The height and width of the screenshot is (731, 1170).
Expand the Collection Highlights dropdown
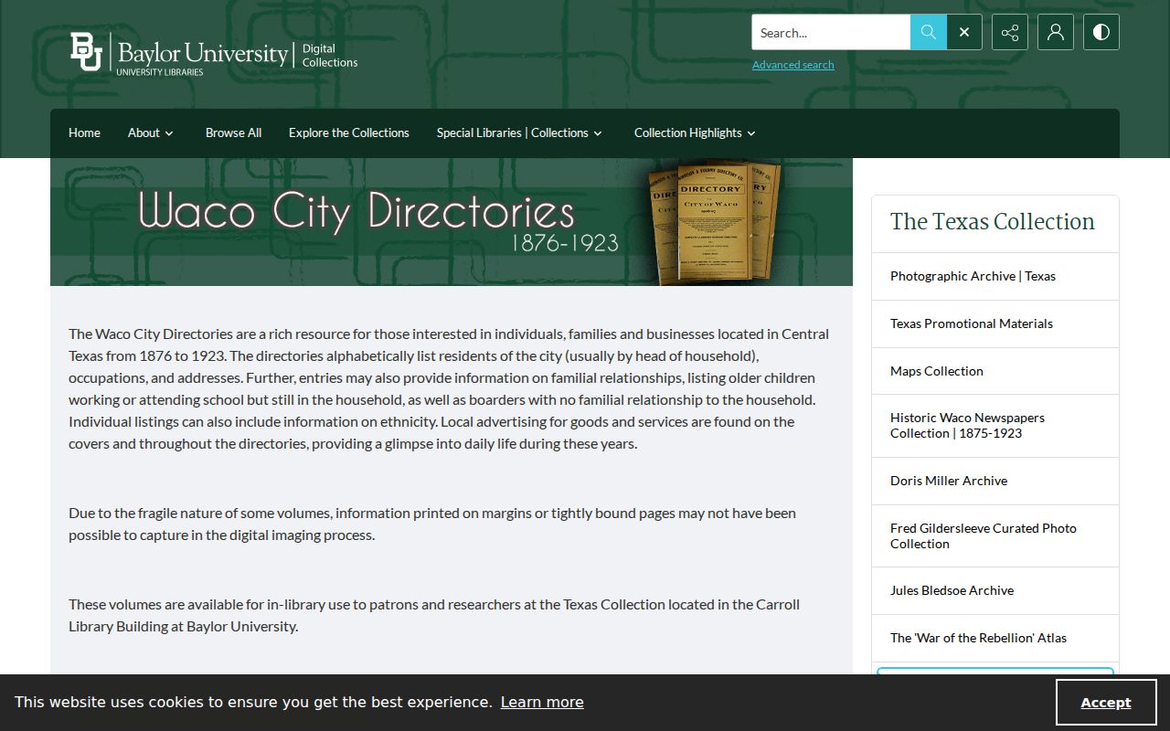pos(696,132)
